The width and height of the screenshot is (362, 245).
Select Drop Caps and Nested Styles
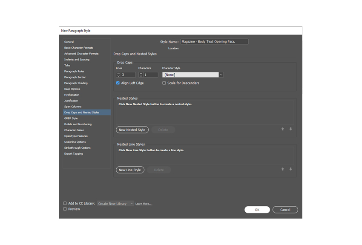click(x=86, y=112)
